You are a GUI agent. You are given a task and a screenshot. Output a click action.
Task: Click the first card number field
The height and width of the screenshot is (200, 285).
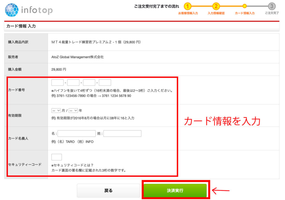coord(58,83)
